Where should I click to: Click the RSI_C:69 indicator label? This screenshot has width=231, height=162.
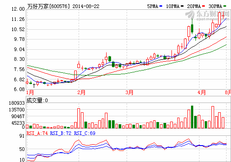click(85, 133)
